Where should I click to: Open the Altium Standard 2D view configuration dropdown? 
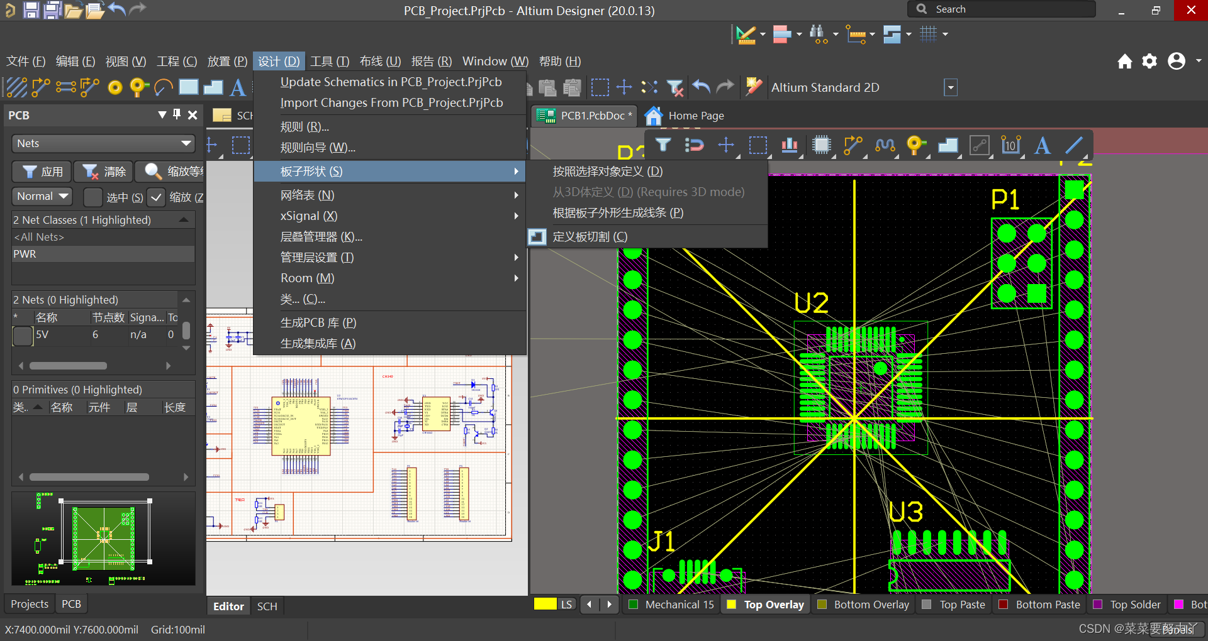click(x=951, y=87)
